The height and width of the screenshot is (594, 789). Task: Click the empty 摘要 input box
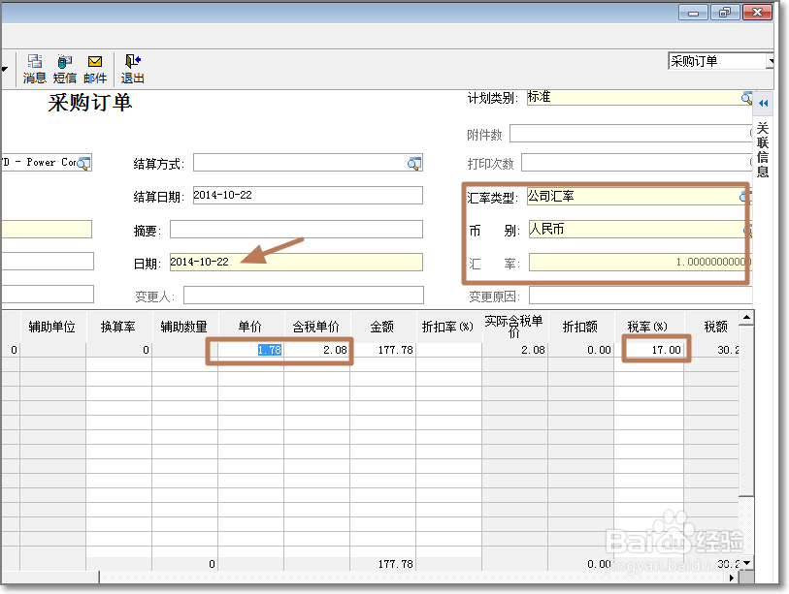[298, 229]
